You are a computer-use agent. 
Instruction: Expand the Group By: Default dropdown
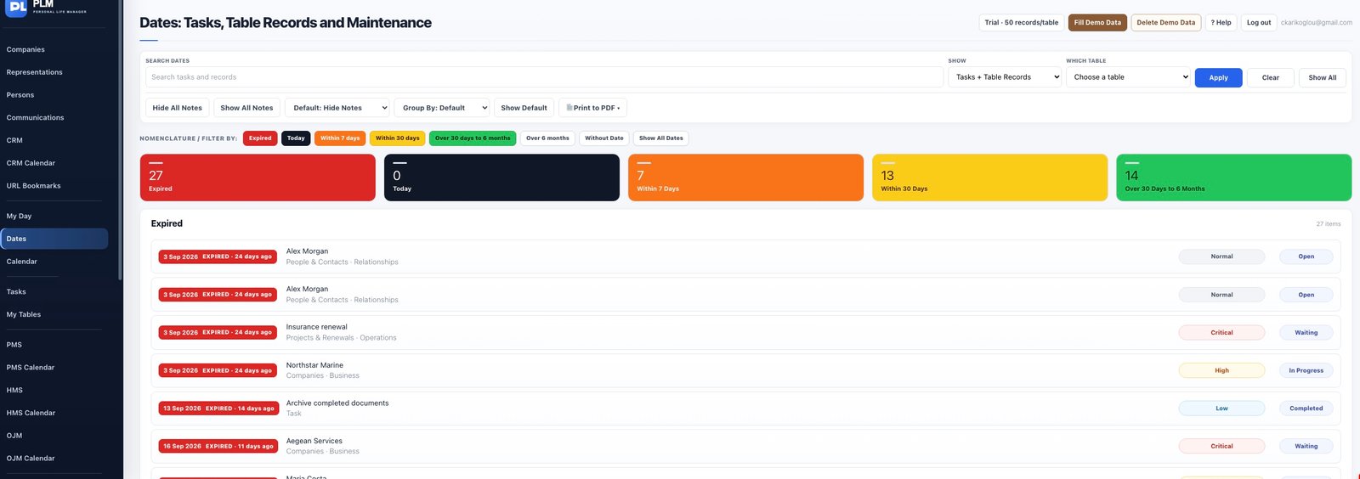(443, 108)
